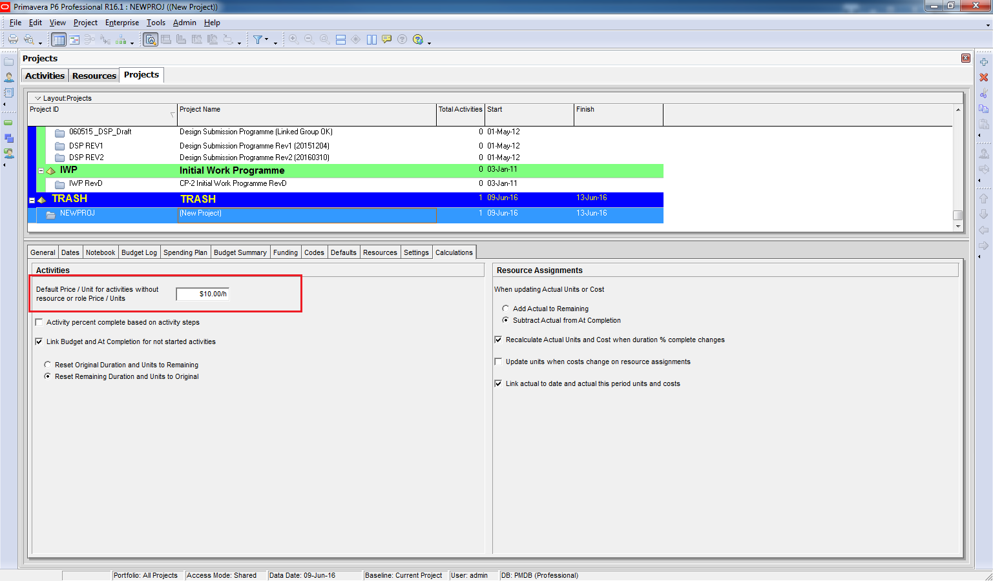This screenshot has height=581, width=993.
Task: Uncheck Link Budget and At Completion checkbox
Action: coord(39,341)
